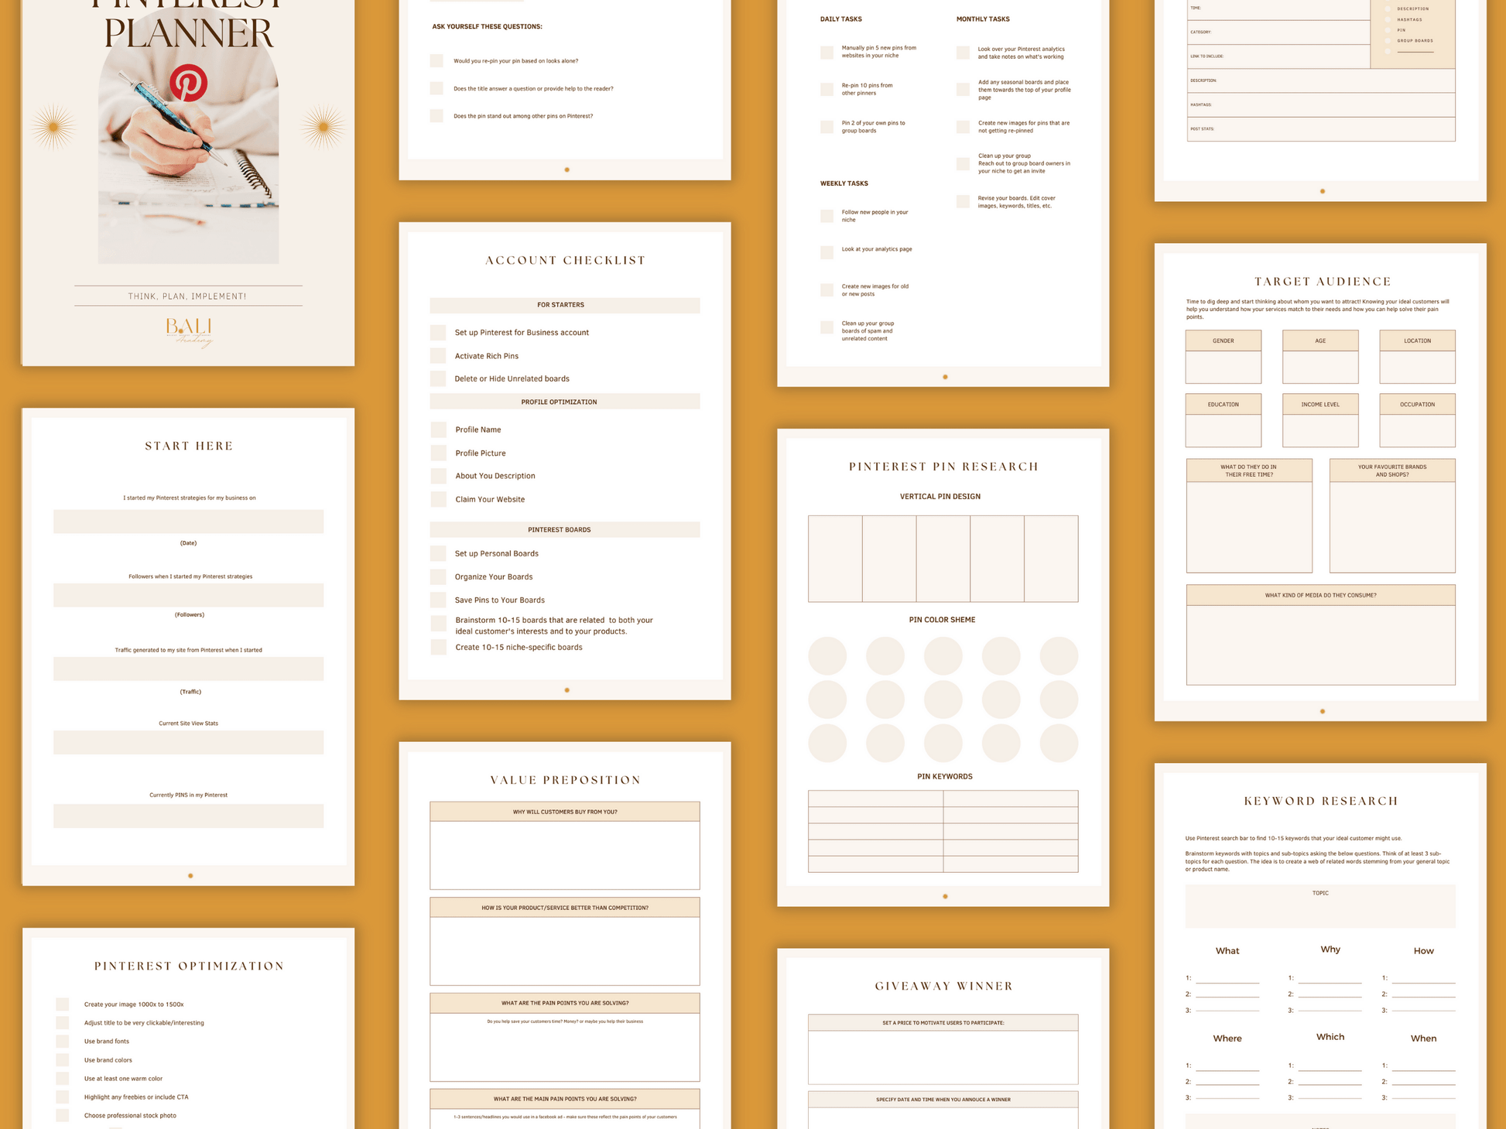Toggle the 'Set up Pinterest for Business account' checkbox
Screen dimensions: 1506x1129
pyautogui.click(x=439, y=331)
